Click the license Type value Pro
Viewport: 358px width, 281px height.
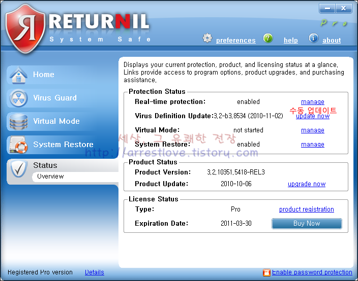[235, 209]
